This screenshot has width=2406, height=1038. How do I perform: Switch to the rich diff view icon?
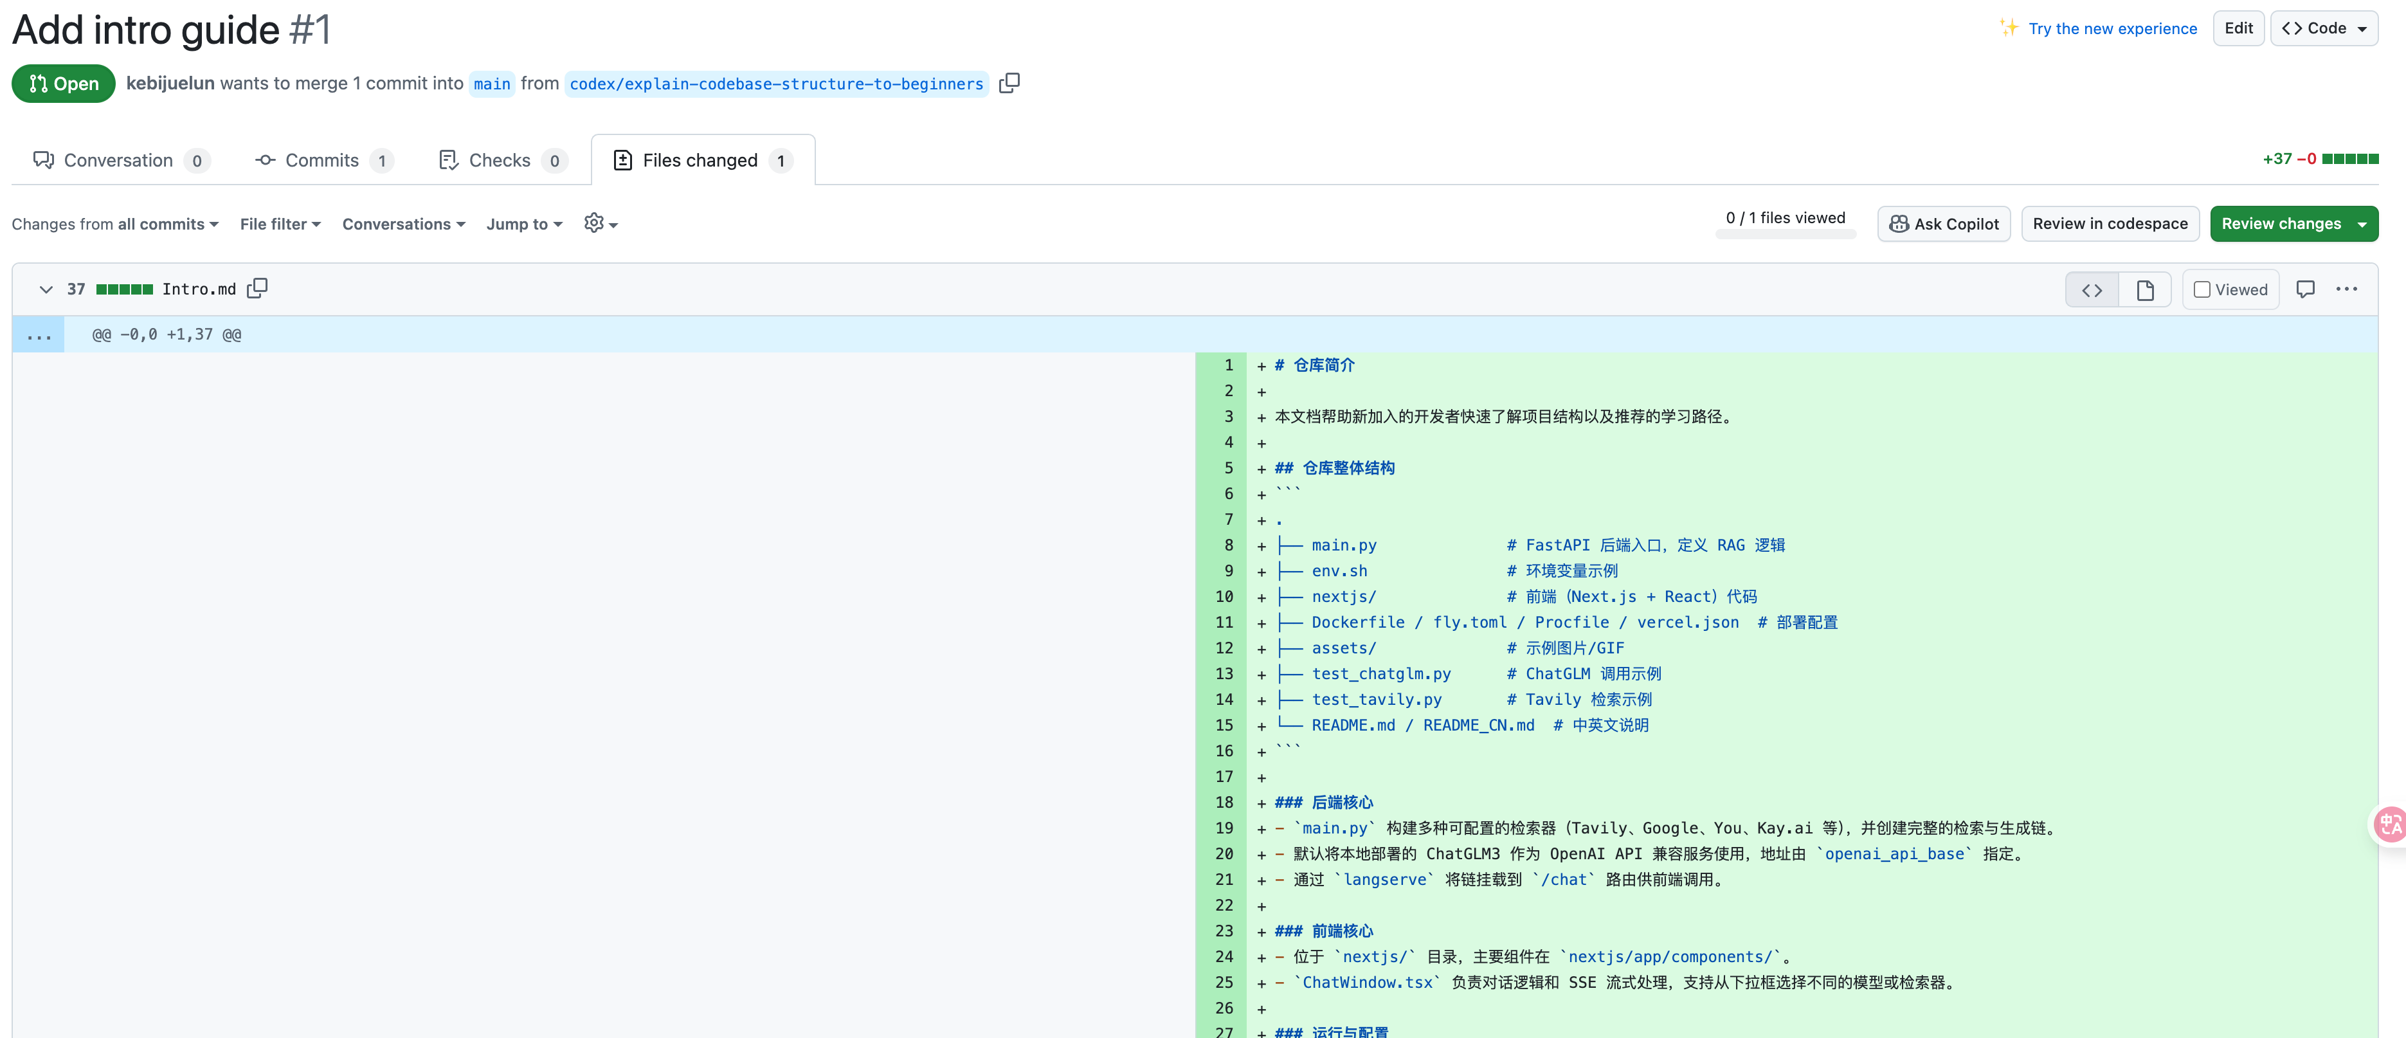[2144, 289]
